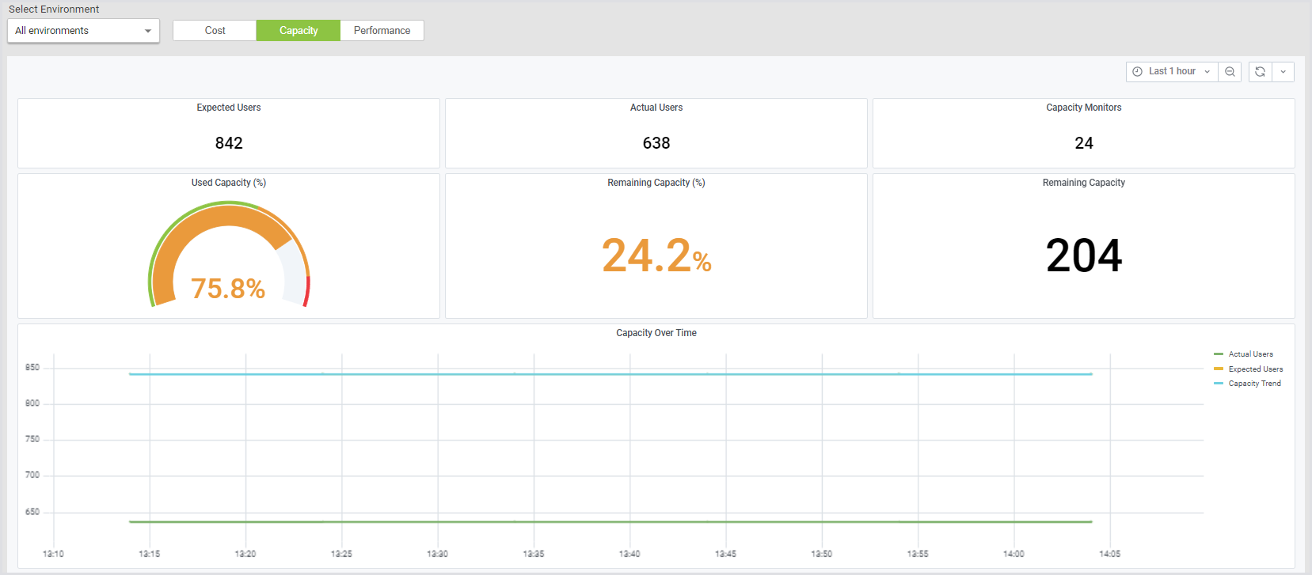Refresh the dashboard with the refresh icon
The image size is (1312, 575).
pos(1260,72)
